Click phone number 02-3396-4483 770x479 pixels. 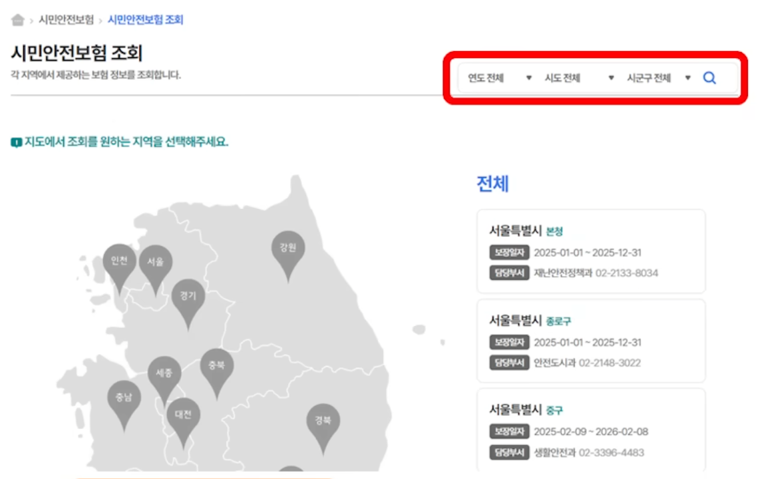tap(612, 452)
